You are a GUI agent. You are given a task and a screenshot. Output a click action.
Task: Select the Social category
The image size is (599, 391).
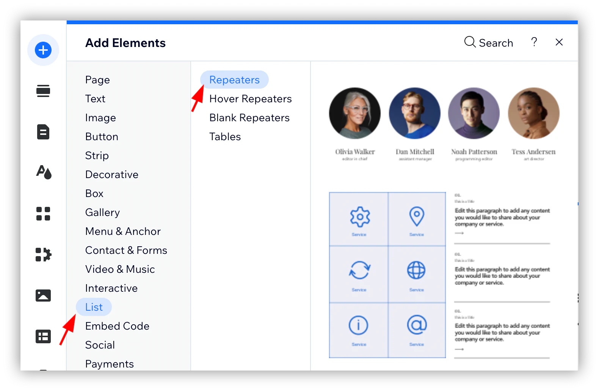pyautogui.click(x=100, y=345)
